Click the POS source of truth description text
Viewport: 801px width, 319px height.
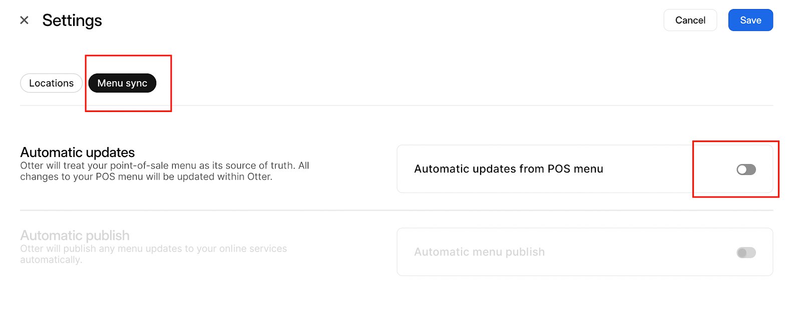(164, 171)
